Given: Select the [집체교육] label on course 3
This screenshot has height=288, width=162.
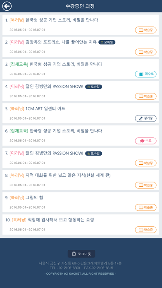Looking at the screenshot, I should [x=19, y=64].
